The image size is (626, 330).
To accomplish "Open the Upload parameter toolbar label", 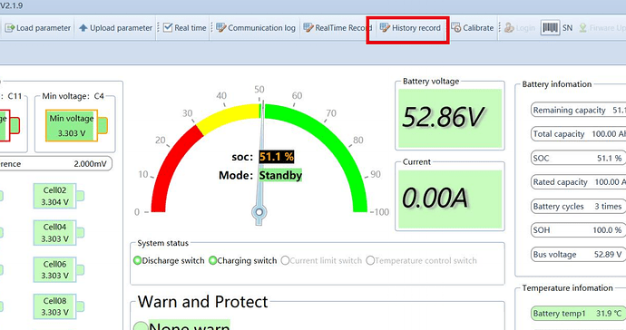I will (x=121, y=28).
